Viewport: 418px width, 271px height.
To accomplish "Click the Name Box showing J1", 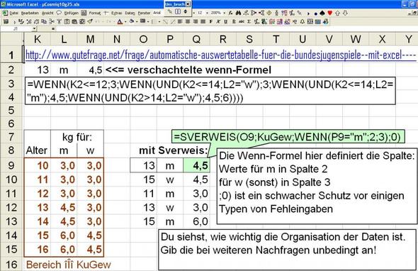I will [16, 28].
